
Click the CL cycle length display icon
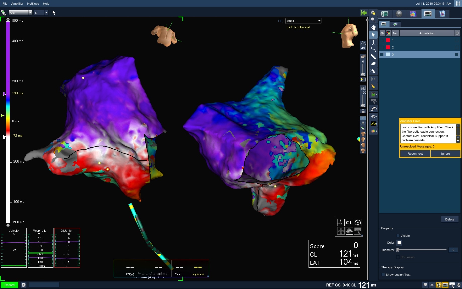point(349,222)
